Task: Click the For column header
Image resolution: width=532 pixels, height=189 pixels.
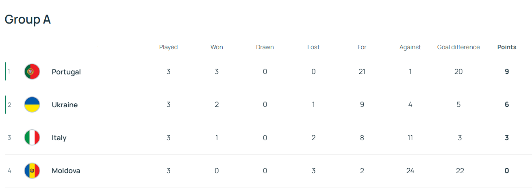Action: coord(362,47)
